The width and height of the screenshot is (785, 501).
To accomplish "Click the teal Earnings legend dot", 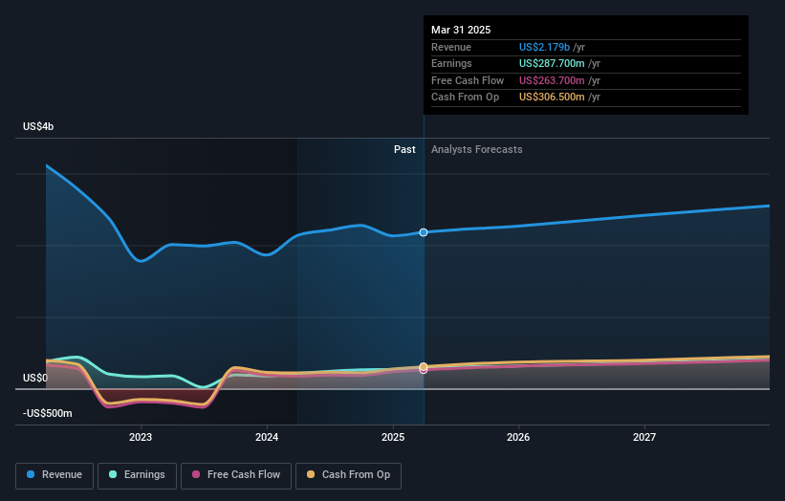I will (x=113, y=474).
